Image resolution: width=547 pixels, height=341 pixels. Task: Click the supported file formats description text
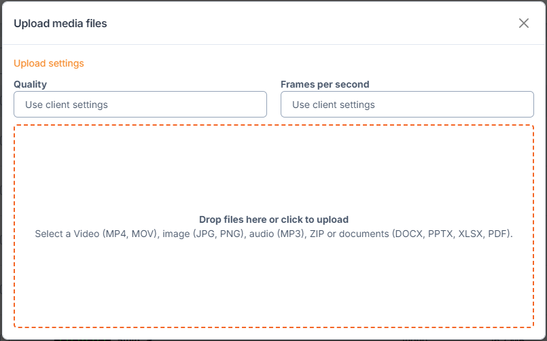274,234
